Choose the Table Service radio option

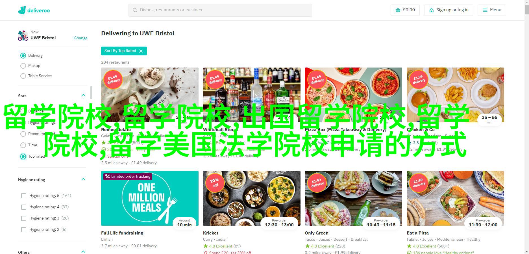[x=23, y=76]
